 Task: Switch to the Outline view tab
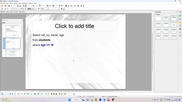click(x=7, y=12)
